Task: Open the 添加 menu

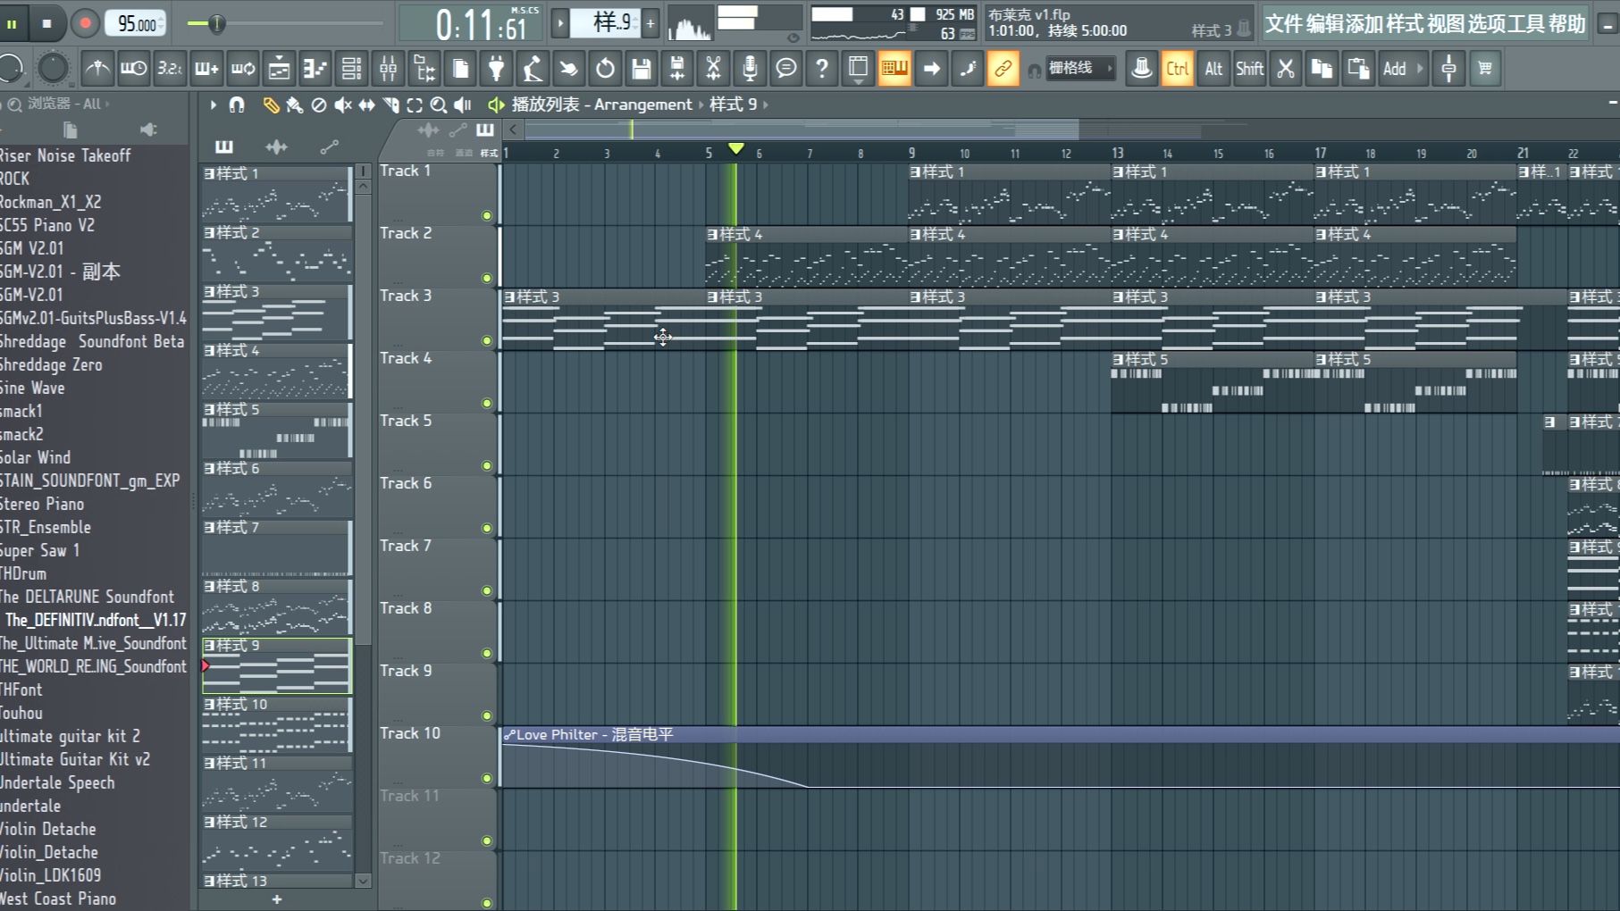Action: click(x=1364, y=23)
